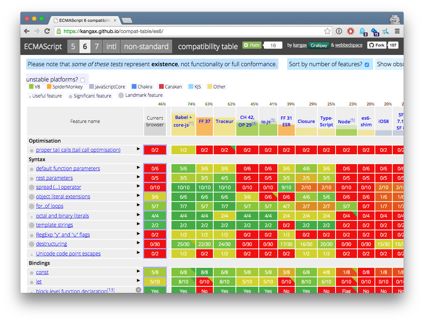Viewport: 424px width, 322px height.
Task: Click the iOS8 column header link
Action: pyautogui.click(x=384, y=122)
